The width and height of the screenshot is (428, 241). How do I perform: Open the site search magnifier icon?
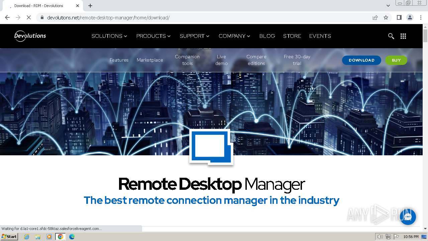coord(391,36)
